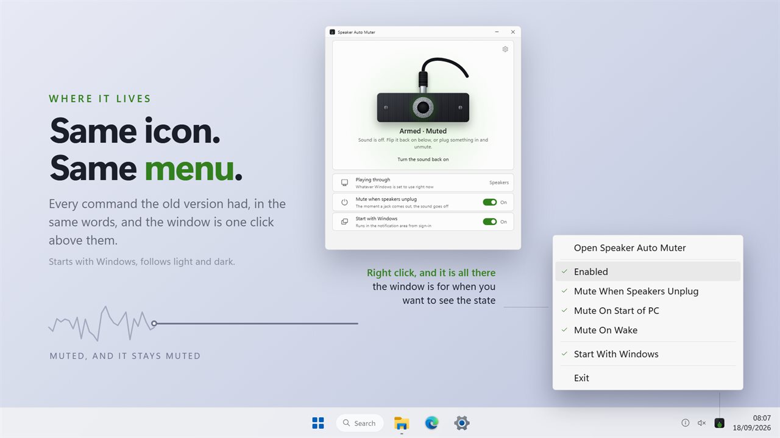Open settings gear in Speaker Auto Muter window
Image resolution: width=780 pixels, height=438 pixels.
point(505,49)
